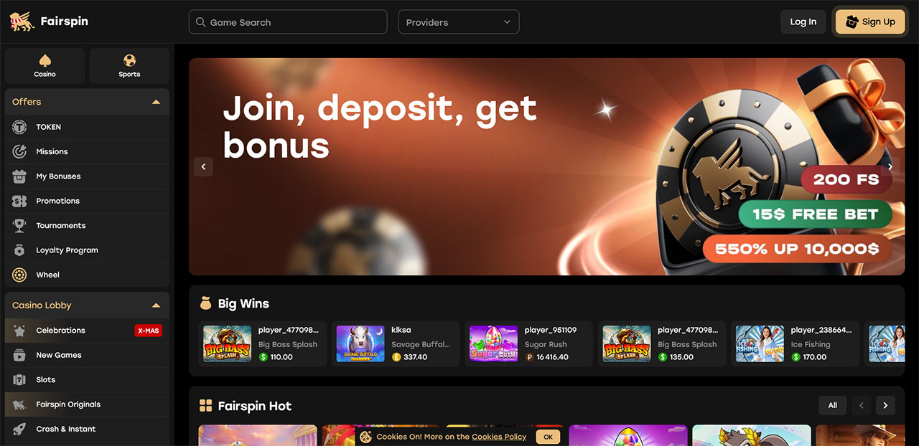Switch to the Sports tab

pyautogui.click(x=129, y=66)
